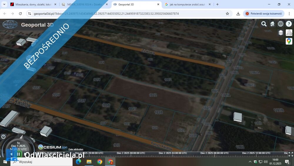Open the Data attribution link
Viewport: 294px width, 166px height.
pyautogui.click(x=76, y=149)
